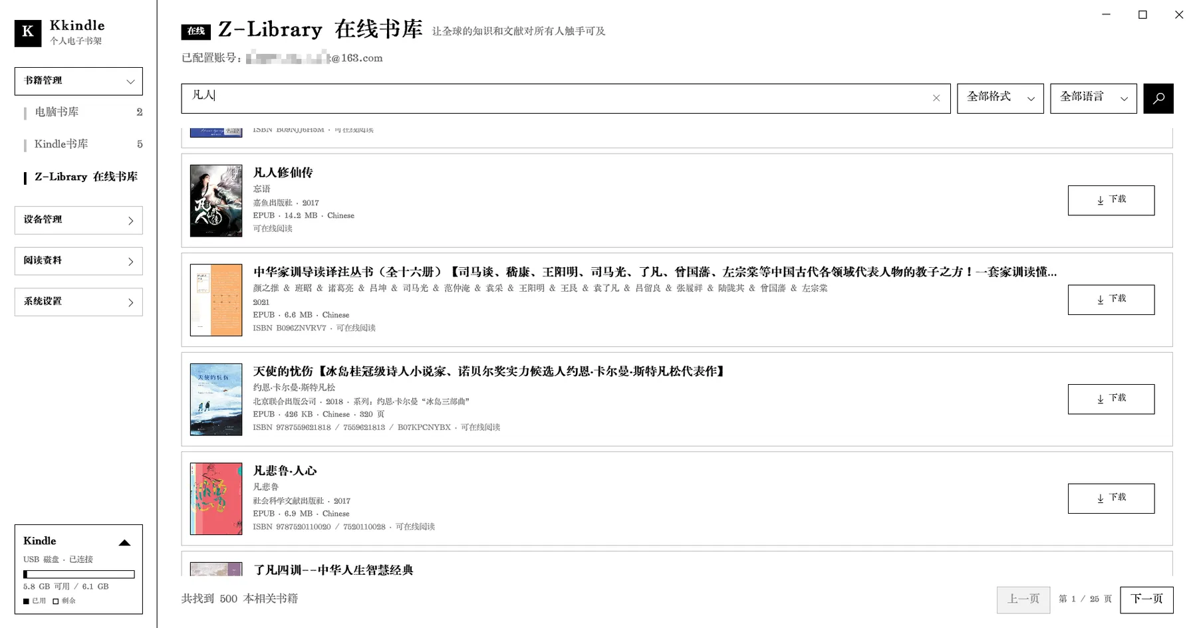Open cover of 天使的忧伤

216,399
